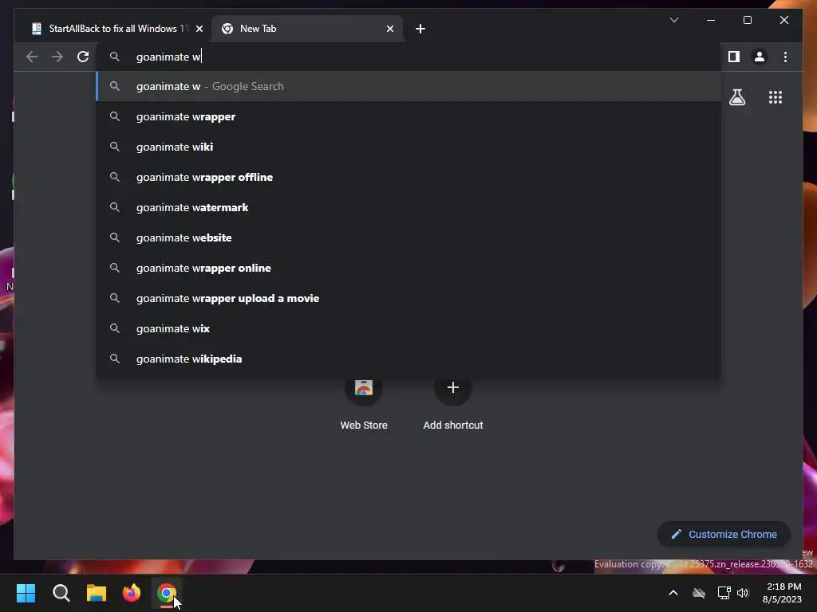Open the Chrome profile menu
Viewport: 817px width, 612px height.
(x=760, y=57)
